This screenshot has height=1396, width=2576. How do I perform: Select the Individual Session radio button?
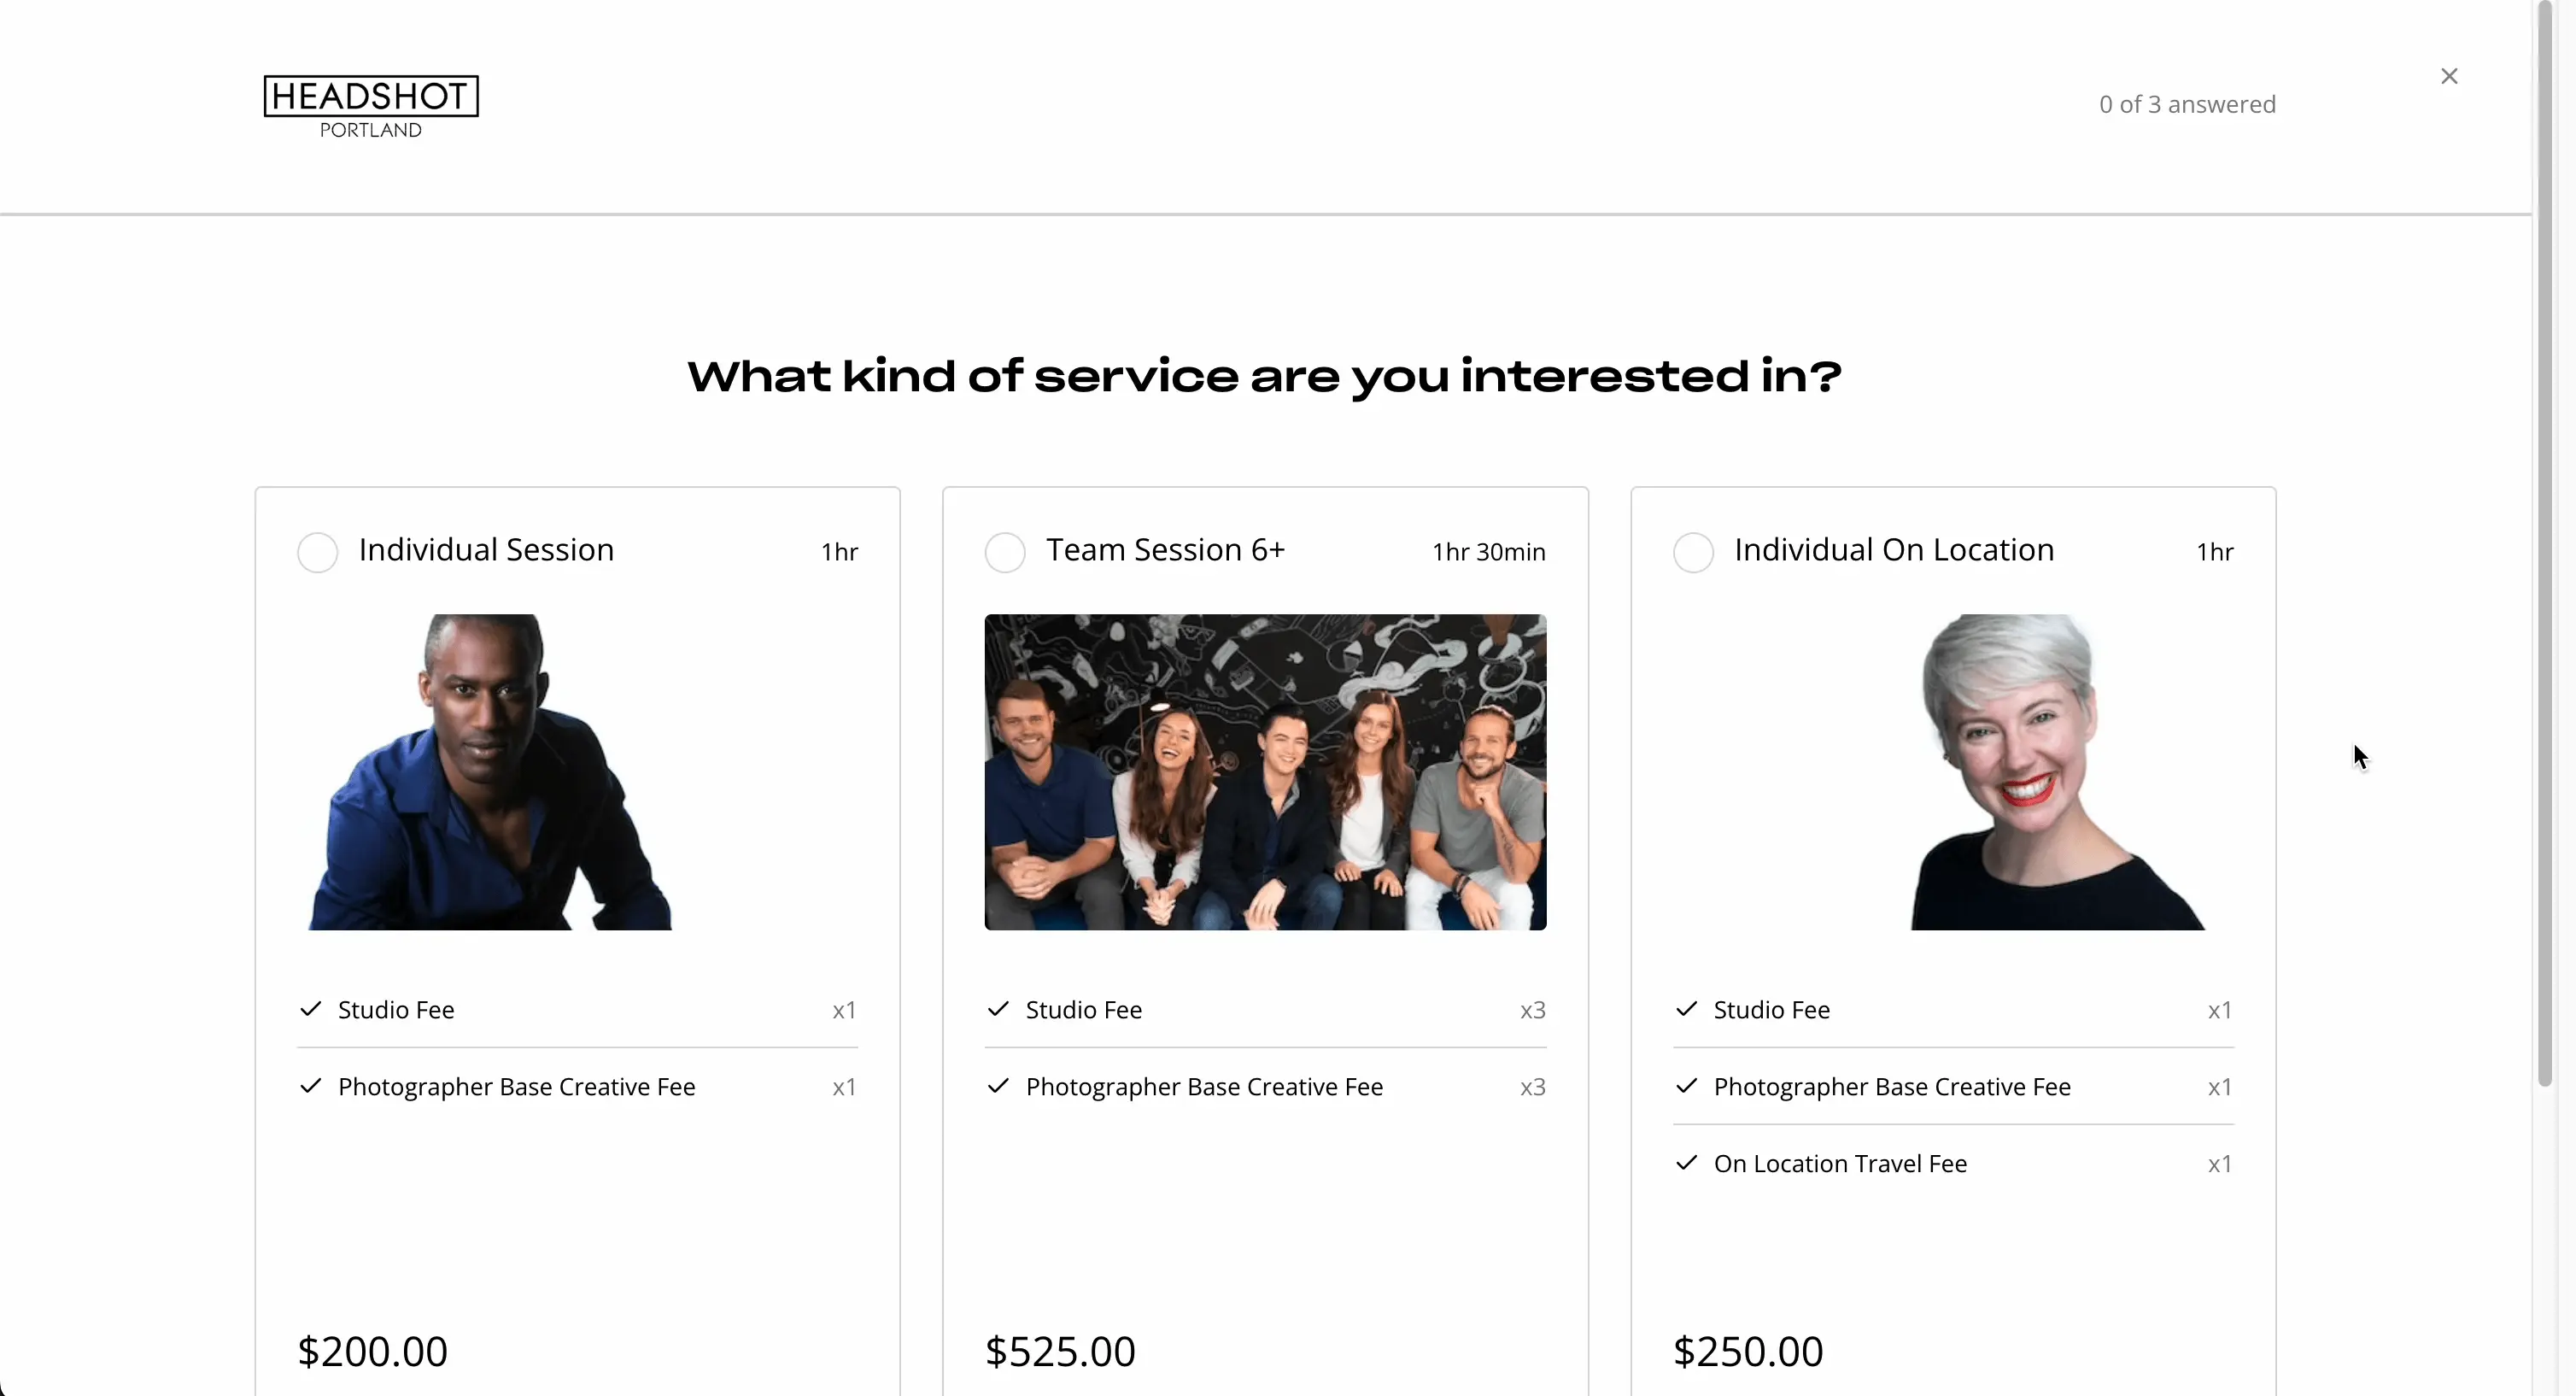[318, 552]
